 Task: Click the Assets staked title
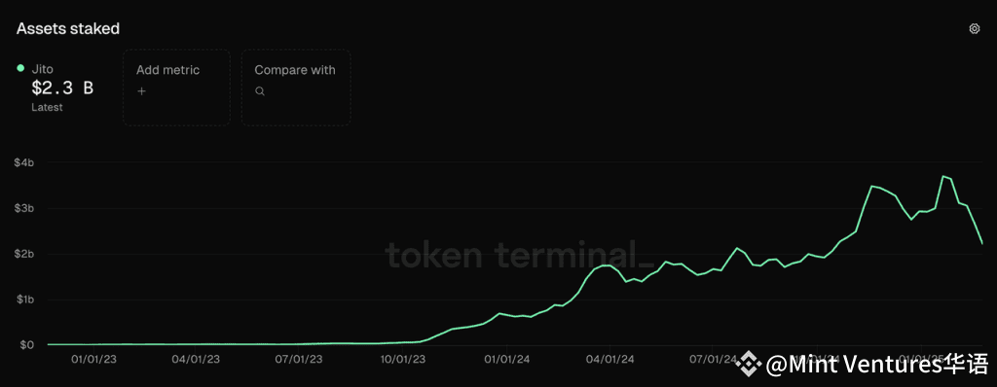[68, 28]
